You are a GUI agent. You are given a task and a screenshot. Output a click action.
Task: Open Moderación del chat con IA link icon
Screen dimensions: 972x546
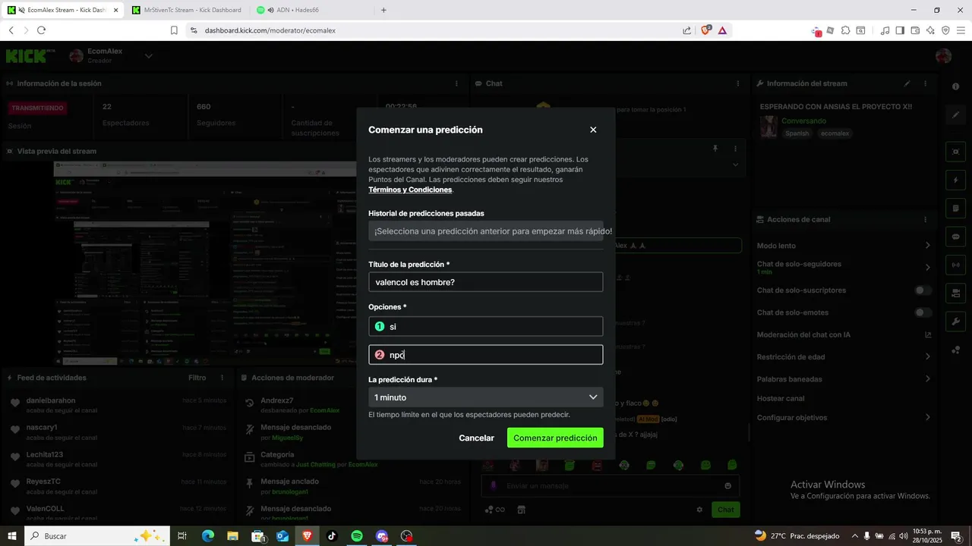927,334
